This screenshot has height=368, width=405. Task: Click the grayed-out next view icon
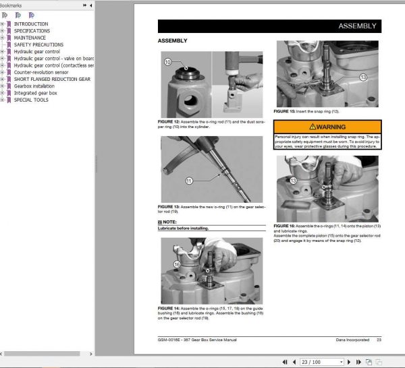pyautogui.click(x=379, y=362)
